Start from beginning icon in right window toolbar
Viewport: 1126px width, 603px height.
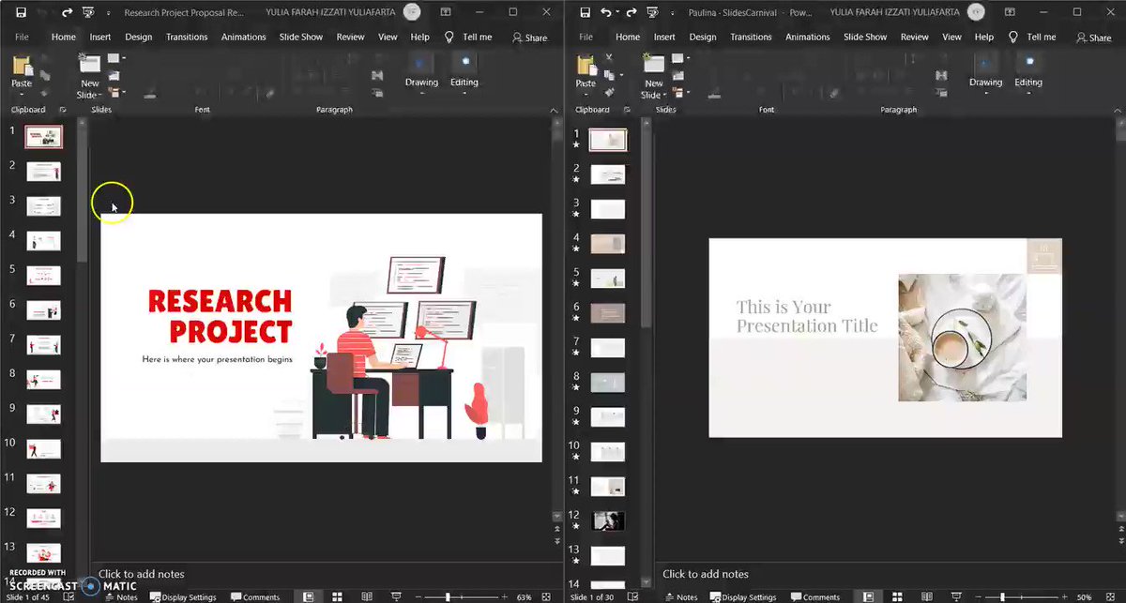click(651, 12)
